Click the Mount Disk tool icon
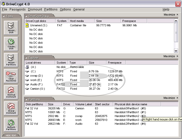 11,28
